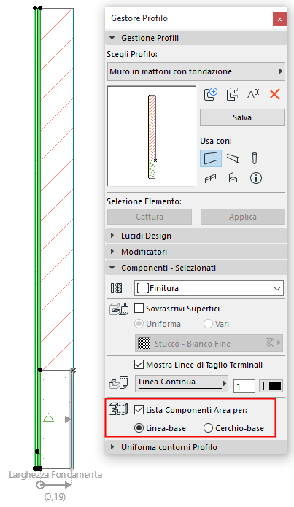Viewport: 294px width, 507px height.
Task: Expand Uniforma contorni Profilo section
Action: click(196, 447)
